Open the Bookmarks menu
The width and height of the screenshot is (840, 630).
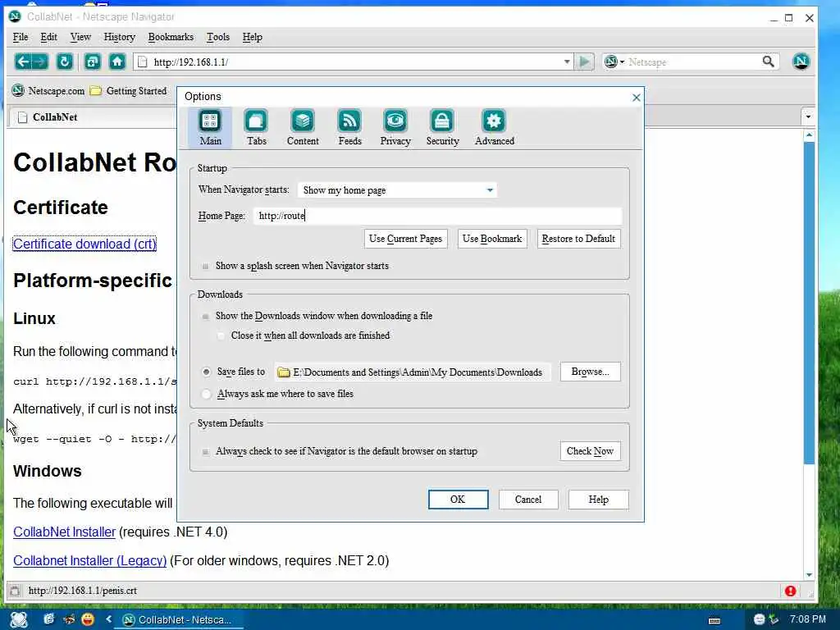(171, 37)
